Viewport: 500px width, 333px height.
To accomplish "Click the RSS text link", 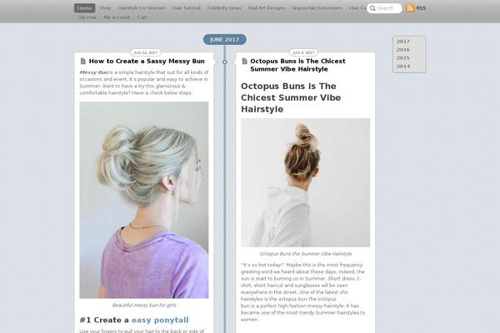I will click(x=421, y=8).
